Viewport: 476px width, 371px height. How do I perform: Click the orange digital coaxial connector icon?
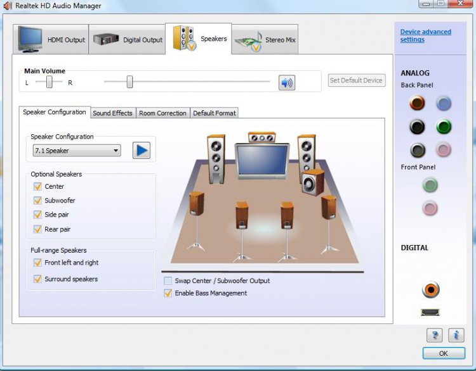tap(430, 289)
